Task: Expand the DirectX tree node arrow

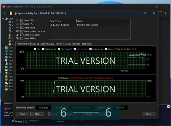Action: click(3, 70)
